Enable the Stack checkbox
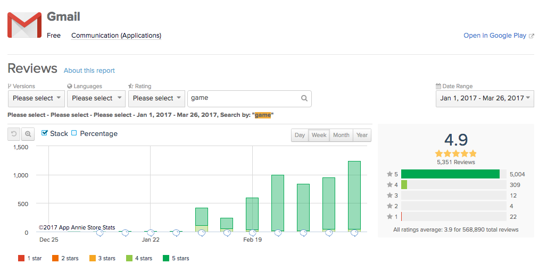Viewport: 539px width, 264px height. tap(44, 133)
